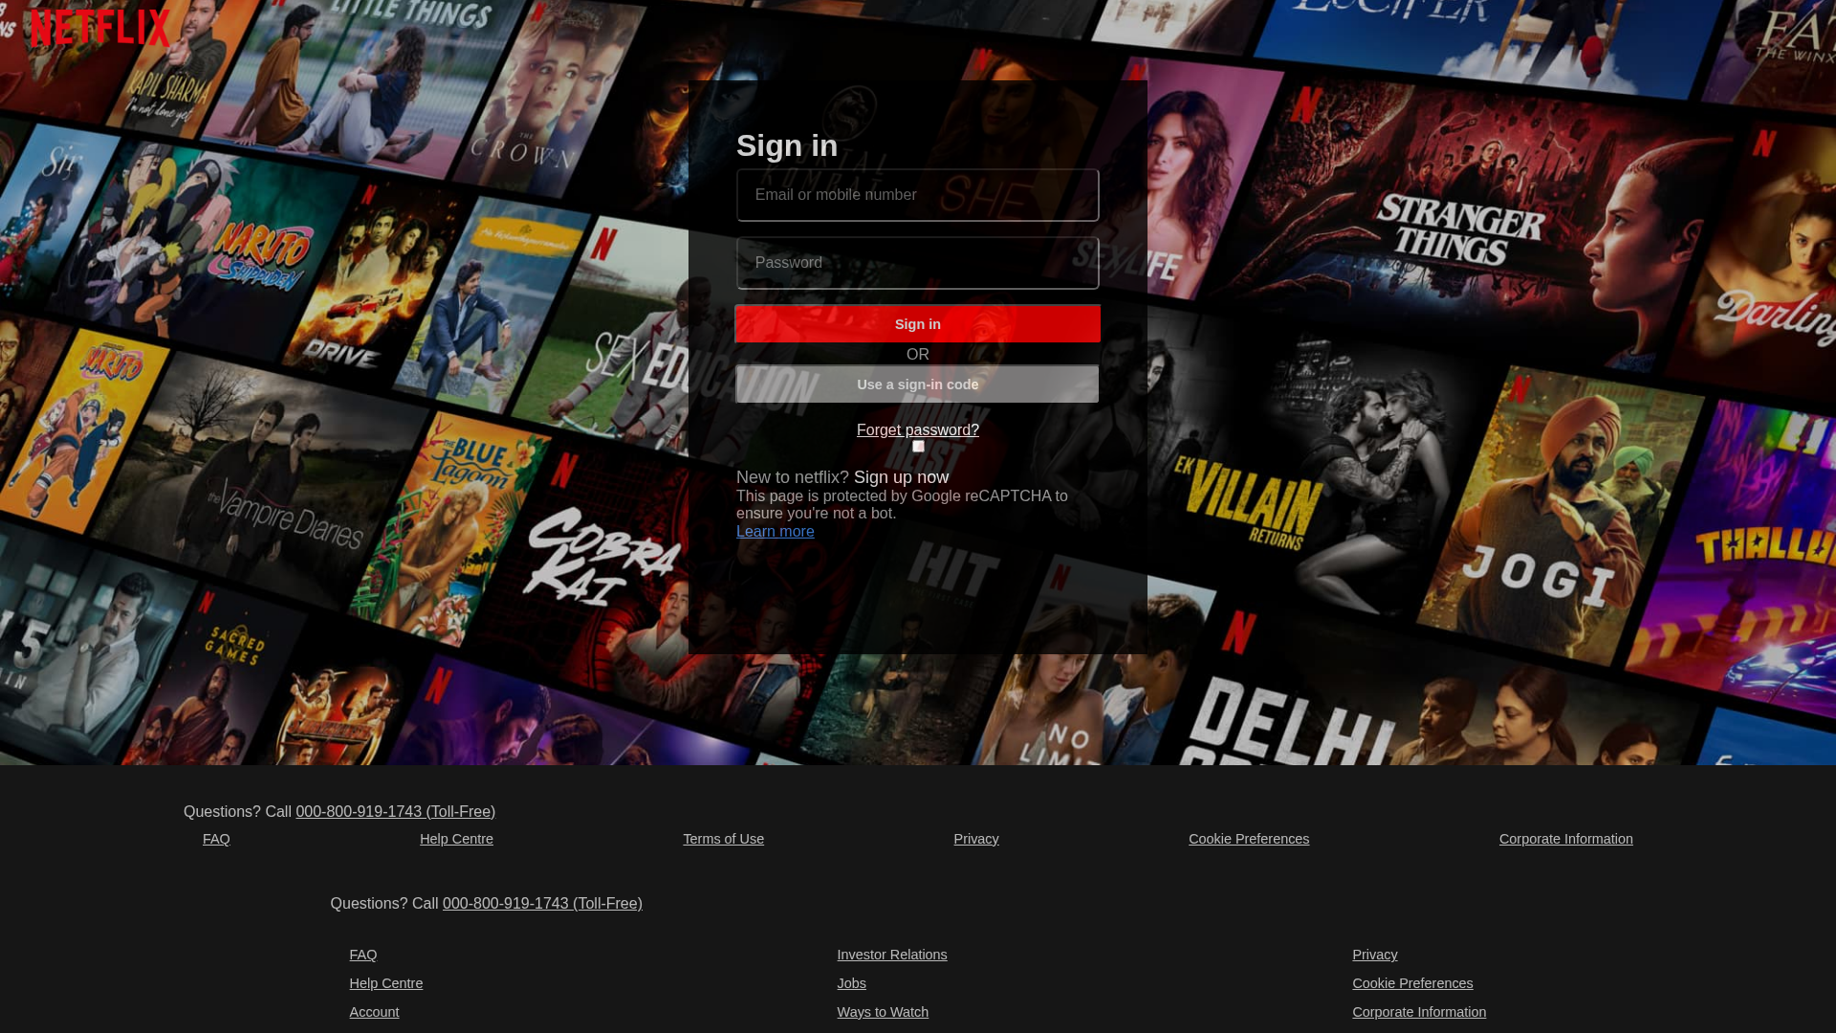Open Help Centre in the upper footer row

456,839
